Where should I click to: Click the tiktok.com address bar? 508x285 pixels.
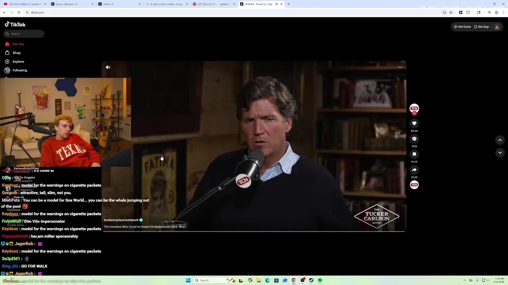[230, 12]
